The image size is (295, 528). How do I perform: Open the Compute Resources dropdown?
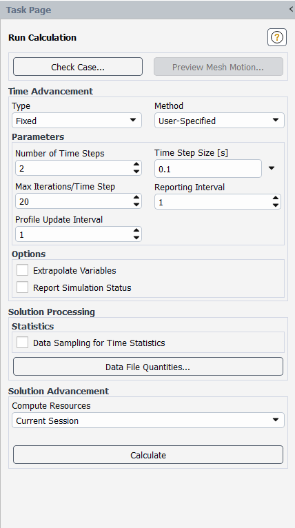click(148, 420)
